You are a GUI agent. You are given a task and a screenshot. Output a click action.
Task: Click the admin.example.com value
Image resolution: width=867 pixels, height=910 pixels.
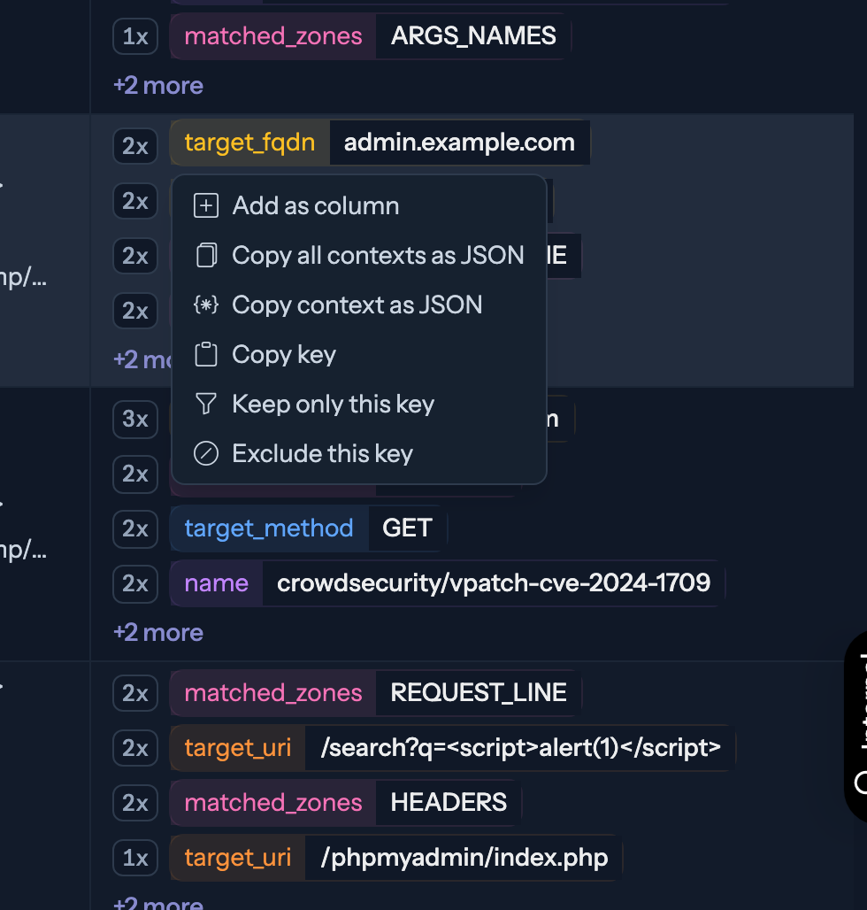click(459, 143)
